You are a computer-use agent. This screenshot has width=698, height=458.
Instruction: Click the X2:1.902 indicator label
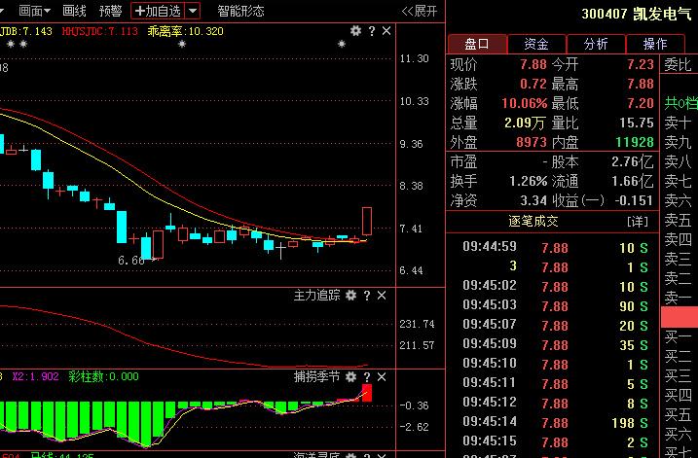(x=36, y=376)
